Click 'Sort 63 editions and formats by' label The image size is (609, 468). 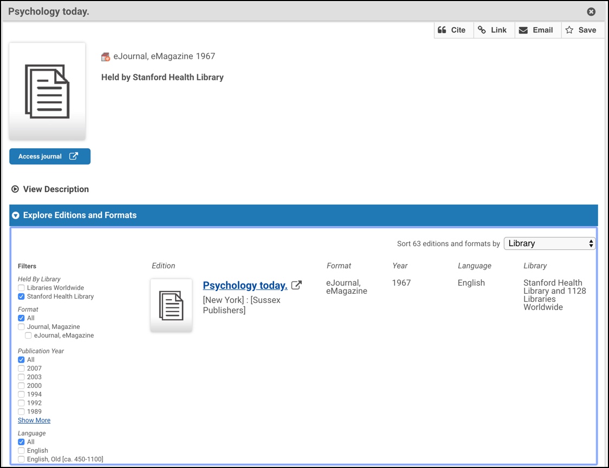[x=448, y=243]
